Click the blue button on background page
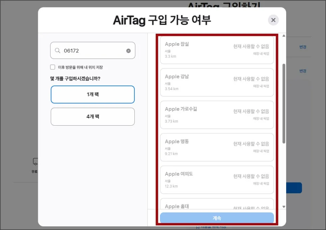The image size is (326, 230). point(294,188)
